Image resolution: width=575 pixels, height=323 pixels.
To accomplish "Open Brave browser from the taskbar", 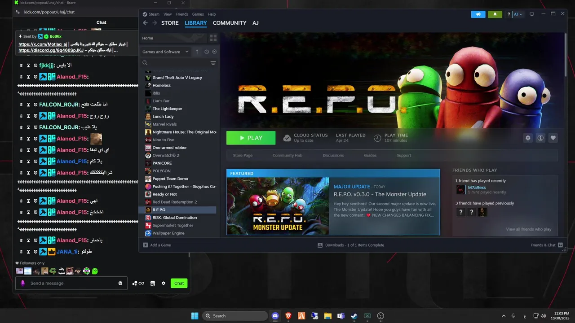I will coord(288,316).
